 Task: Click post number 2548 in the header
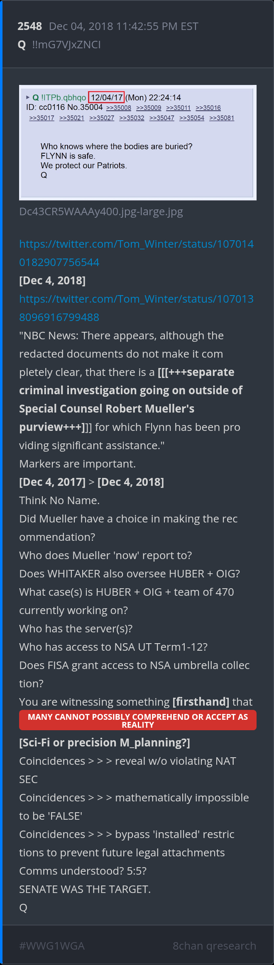click(x=29, y=26)
